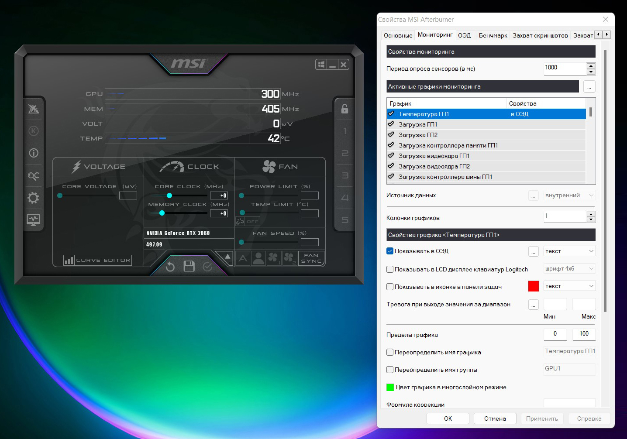Viewport: 627px width, 439px height.
Task: Decrease graph columns with down arrow
Action: click(591, 219)
